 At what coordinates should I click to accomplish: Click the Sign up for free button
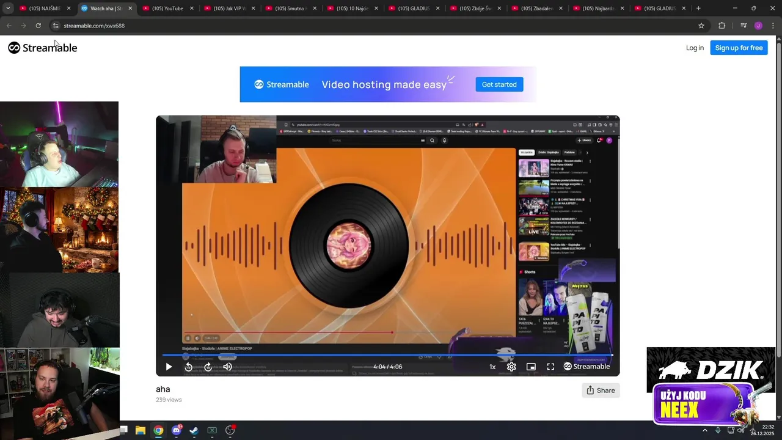[739, 48]
